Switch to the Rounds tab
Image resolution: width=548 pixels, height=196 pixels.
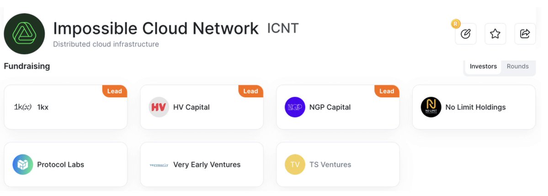click(x=517, y=66)
